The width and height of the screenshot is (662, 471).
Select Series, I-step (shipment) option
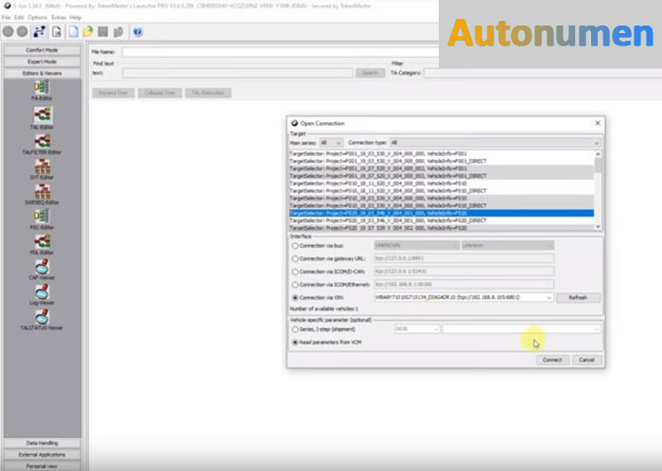tap(295, 329)
